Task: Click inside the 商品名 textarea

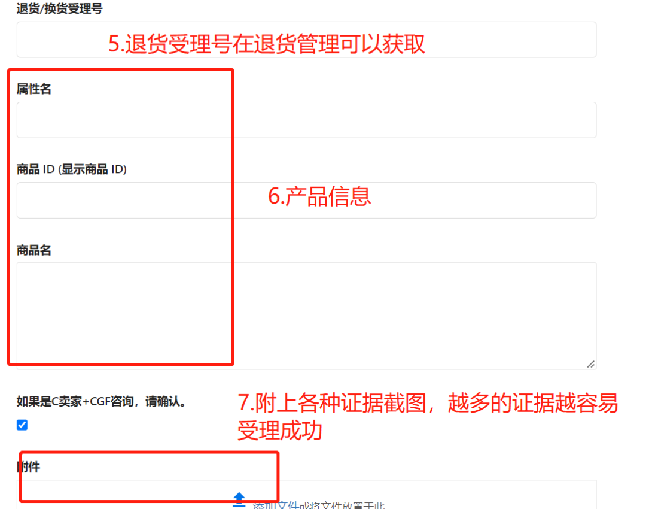Action: pyautogui.click(x=306, y=316)
